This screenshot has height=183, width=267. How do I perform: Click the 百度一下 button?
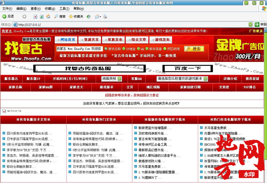pos(188,68)
